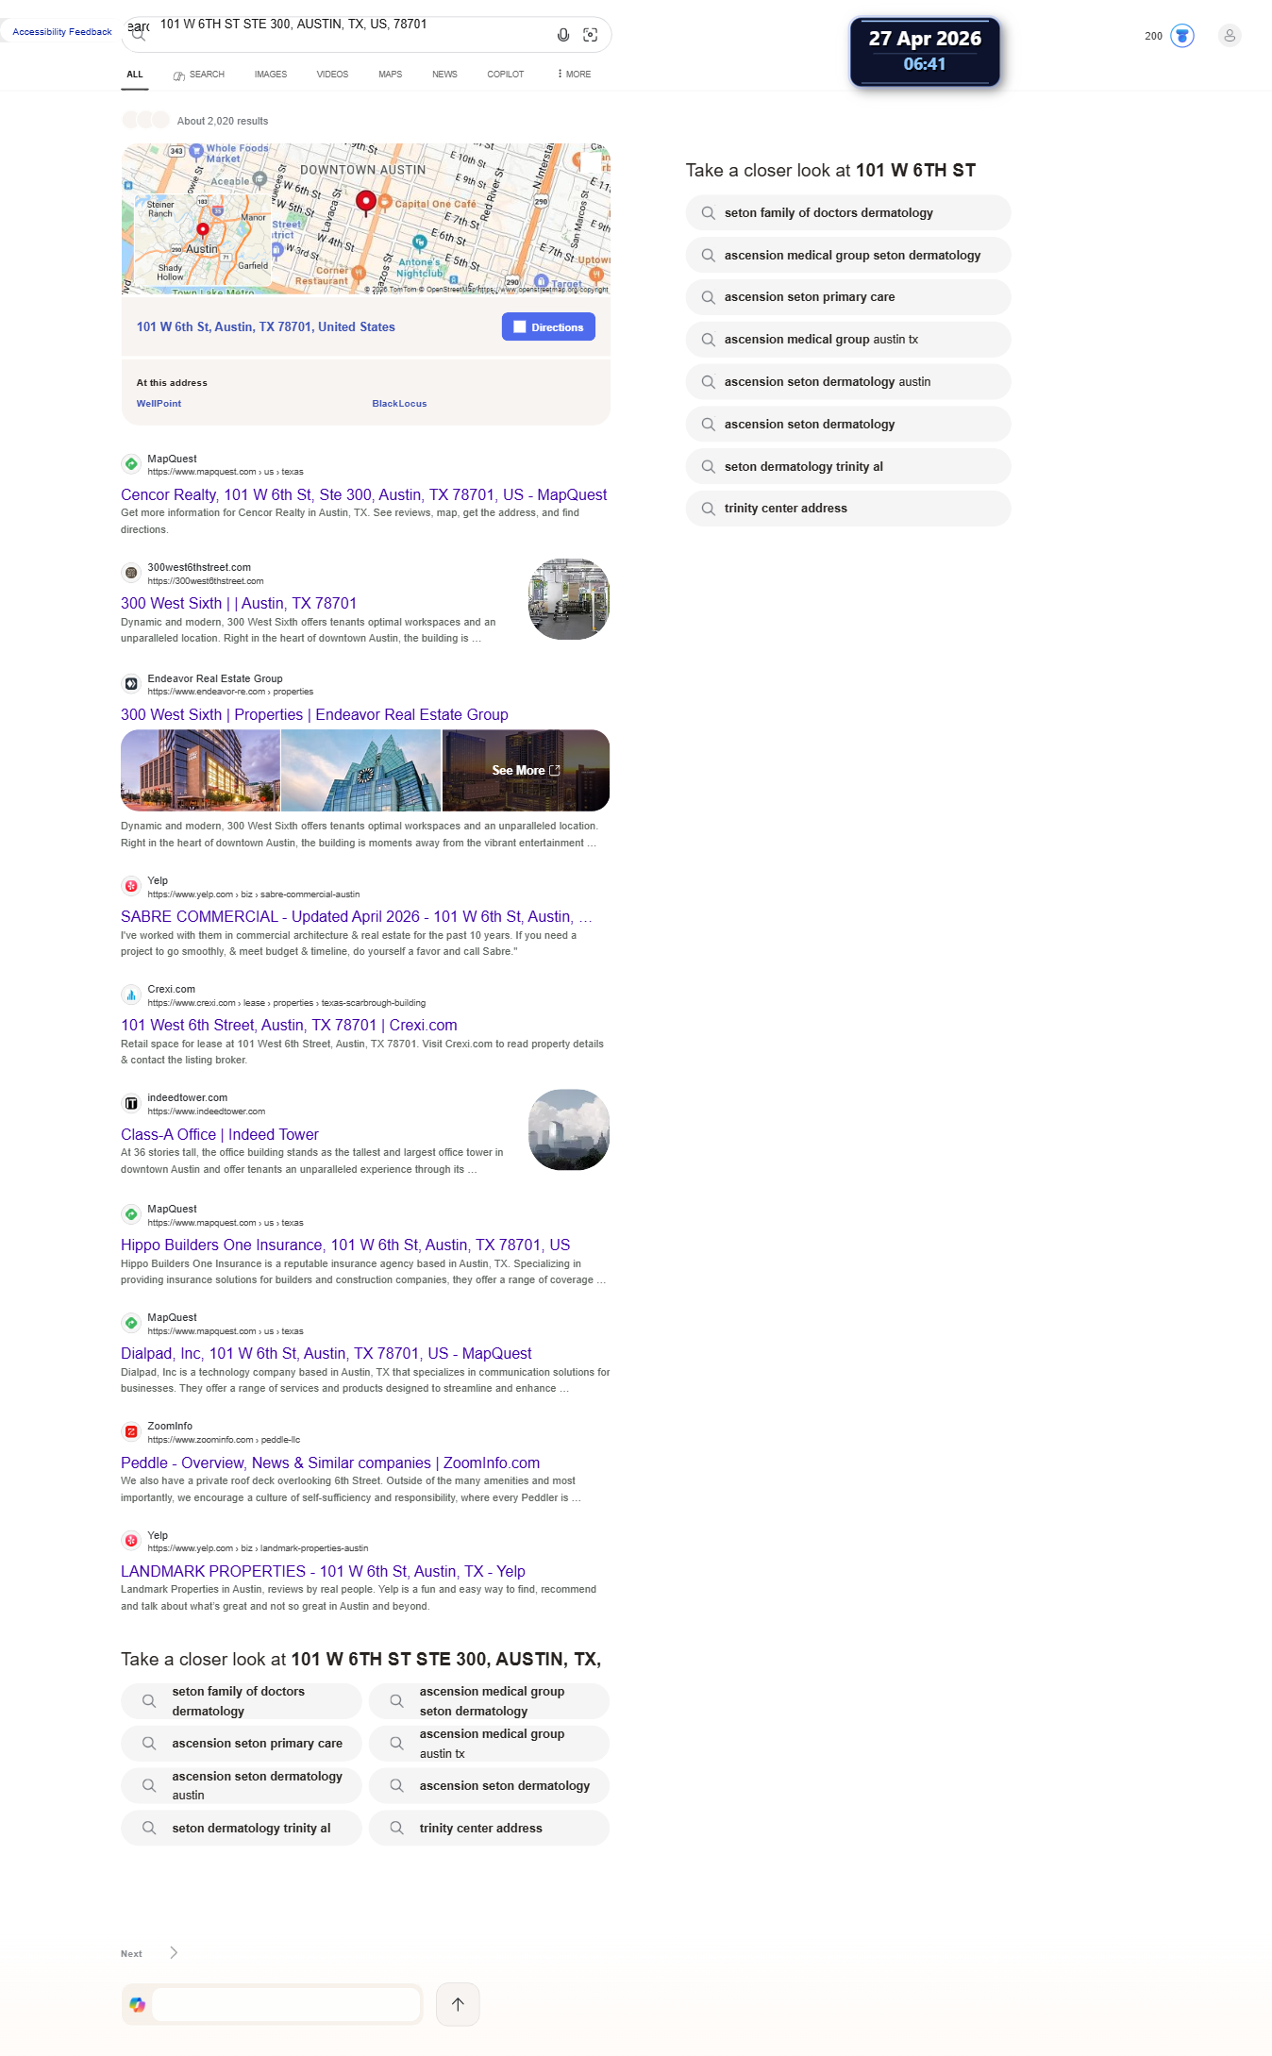Select bottom suggestion 'ascension seton primary care'
The width and height of the screenshot is (1272, 2056).
[242, 1743]
